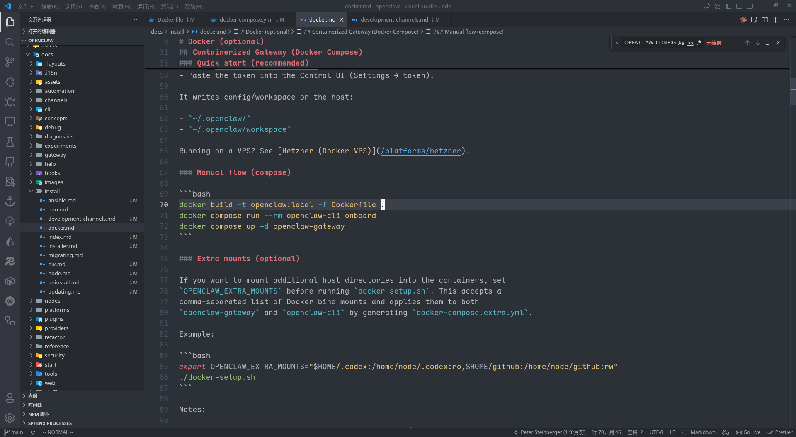Open the anchor icon in activity bar
The width and height of the screenshot is (796, 437).
coord(10,202)
